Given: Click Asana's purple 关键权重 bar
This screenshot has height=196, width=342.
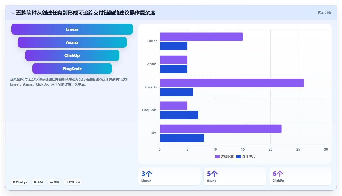Looking at the screenshot, I should [x=173, y=60].
